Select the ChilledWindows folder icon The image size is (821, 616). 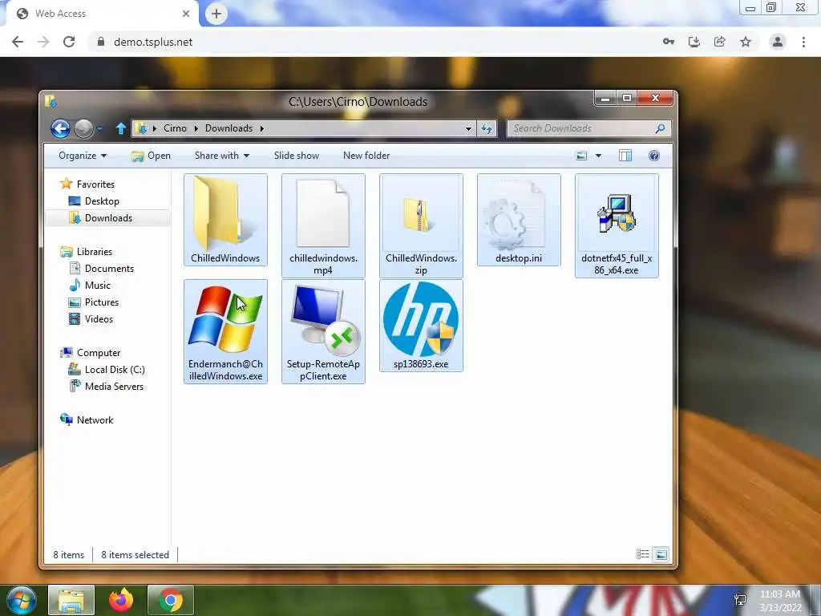pos(225,215)
